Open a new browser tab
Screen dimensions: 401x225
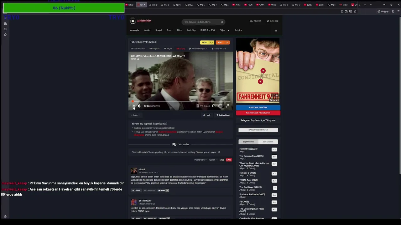(365, 5)
